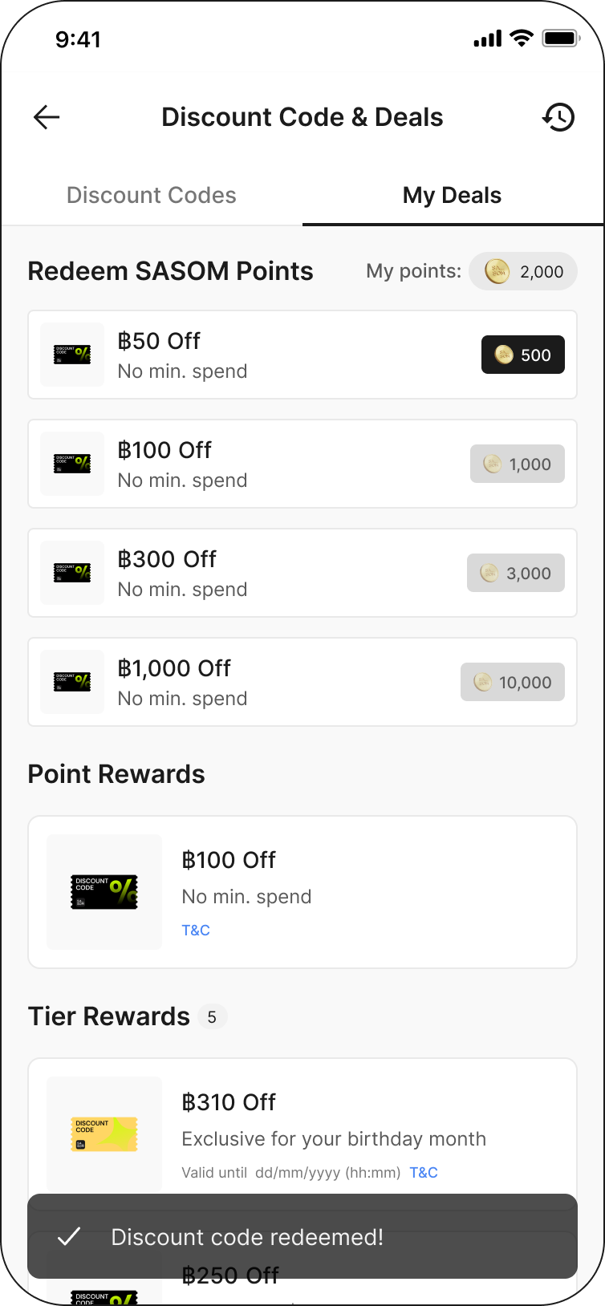This screenshot has height=1306, width=605.
Task: Open T&C link under Point Rewards
Action: [x=196, y=931]
